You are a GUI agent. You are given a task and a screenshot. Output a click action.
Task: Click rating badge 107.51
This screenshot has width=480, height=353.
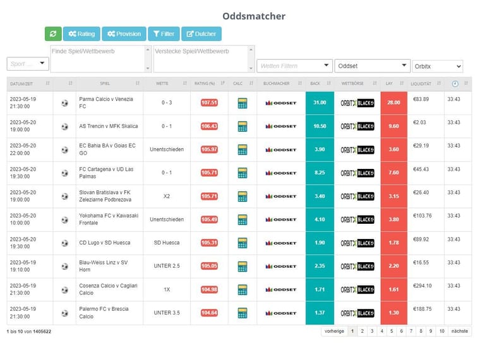pos(210,103)
